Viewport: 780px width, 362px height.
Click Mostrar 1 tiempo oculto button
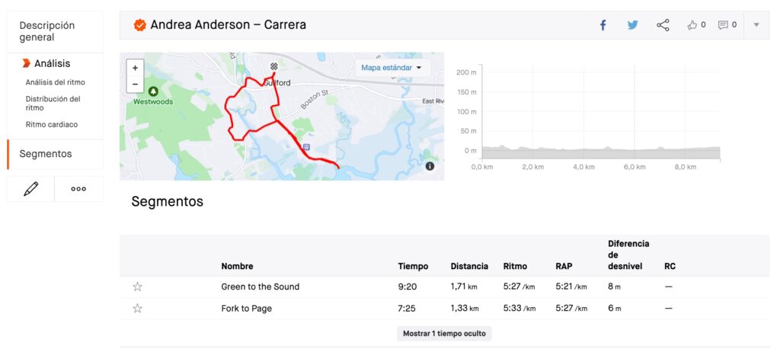click(x=444, y=333)
